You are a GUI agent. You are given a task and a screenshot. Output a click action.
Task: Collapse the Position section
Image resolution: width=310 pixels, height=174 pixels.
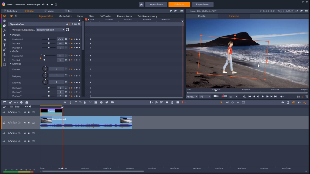(x=11, y=35)
